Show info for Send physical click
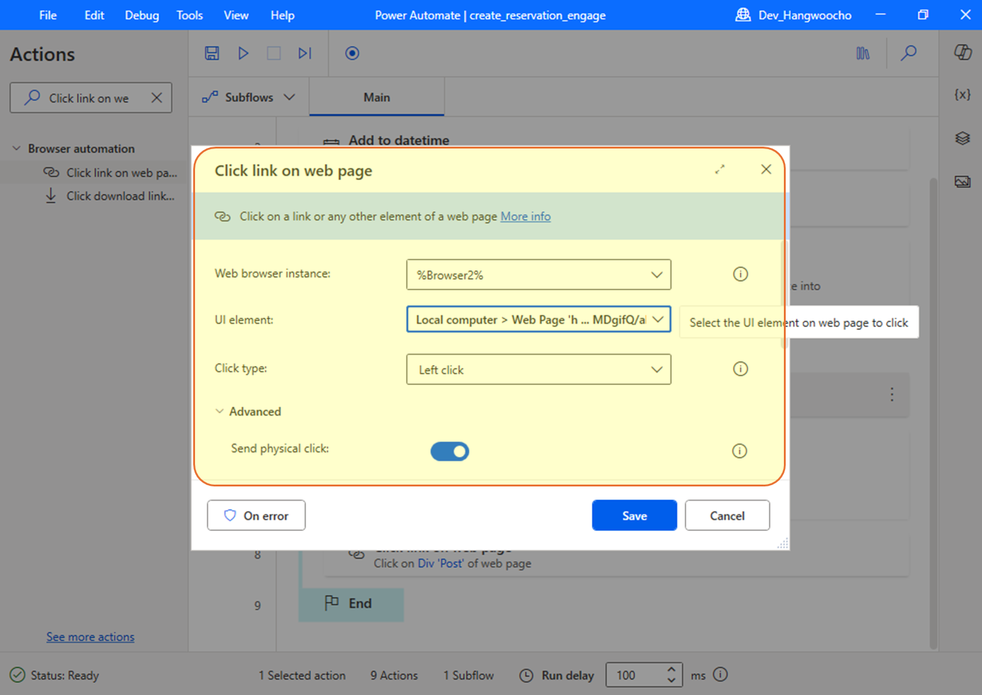The image size is (982, 695). click(x=740, y=451)
